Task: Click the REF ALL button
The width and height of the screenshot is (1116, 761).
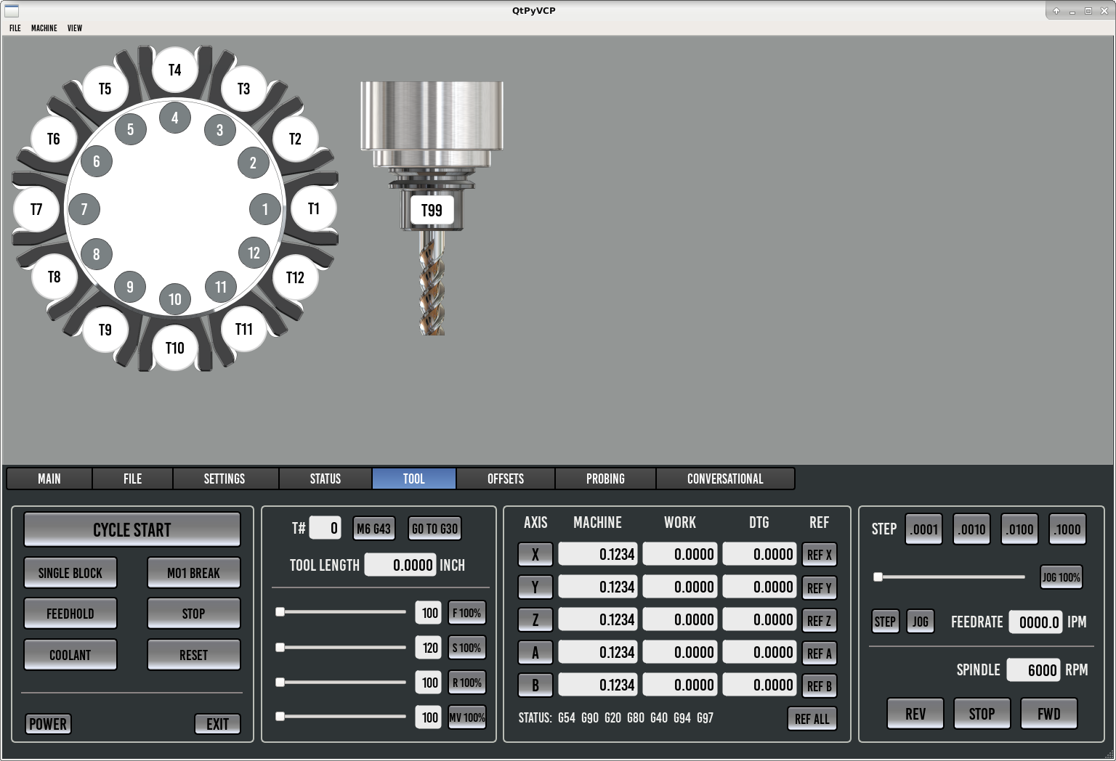Action: click(812, 719)
